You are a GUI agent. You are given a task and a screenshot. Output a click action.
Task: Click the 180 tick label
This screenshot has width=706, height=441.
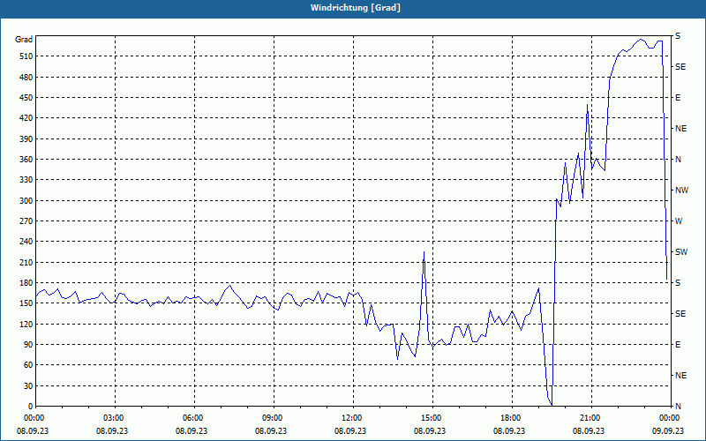point(26,282)
